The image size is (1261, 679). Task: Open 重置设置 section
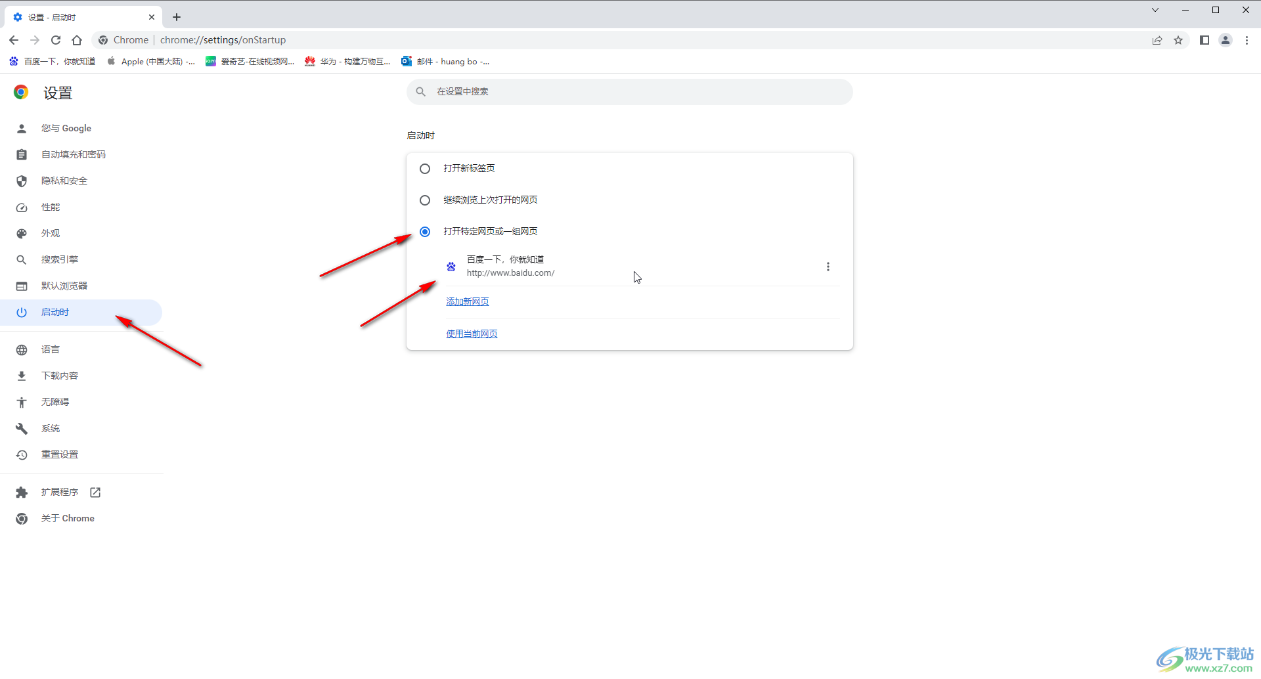click(x=81, y=454)
